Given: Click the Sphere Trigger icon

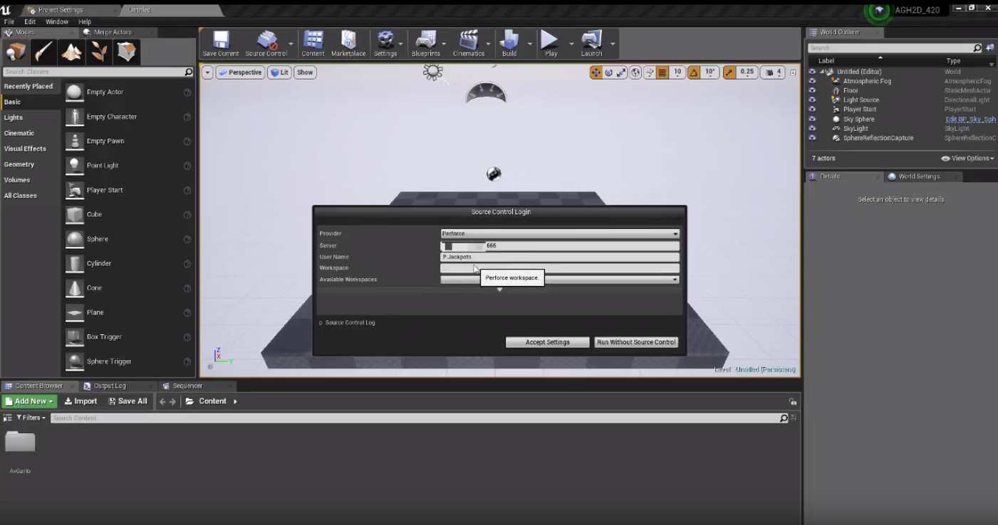Looking at the screenshot, I should click(x=75, y=361).
